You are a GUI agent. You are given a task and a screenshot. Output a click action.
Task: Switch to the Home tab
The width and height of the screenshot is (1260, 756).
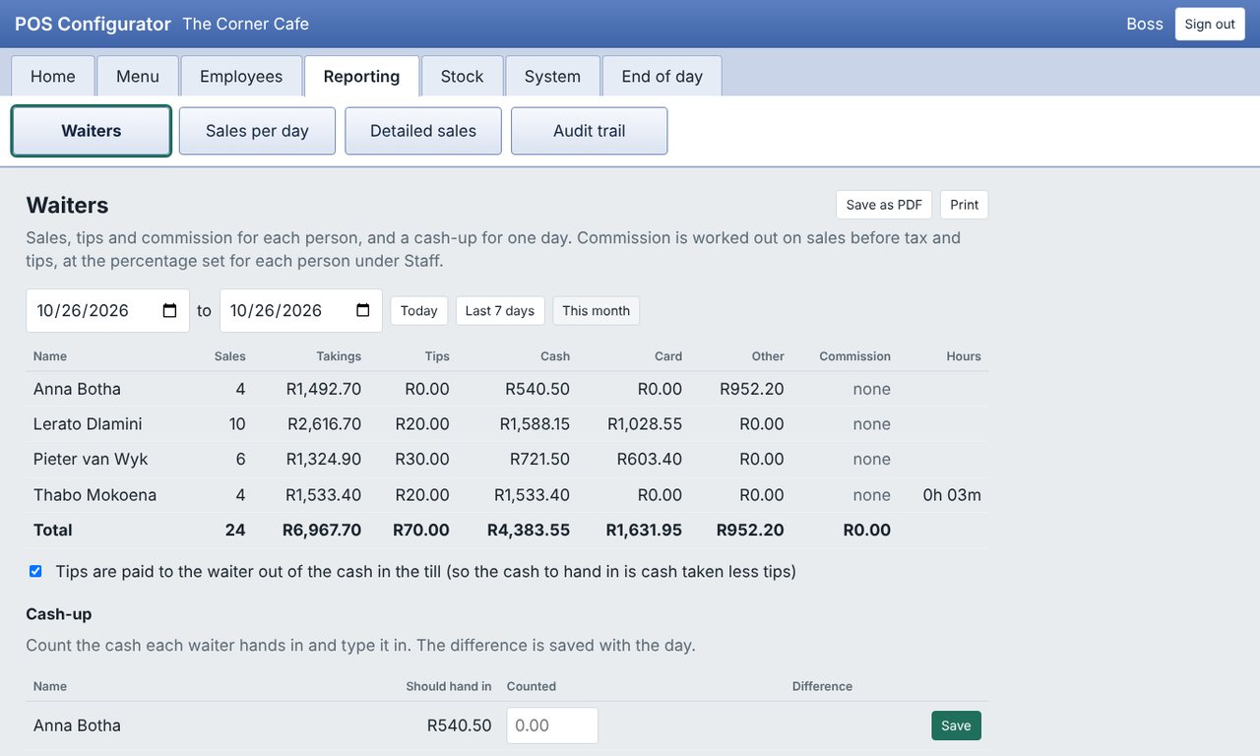coord(53,76)
